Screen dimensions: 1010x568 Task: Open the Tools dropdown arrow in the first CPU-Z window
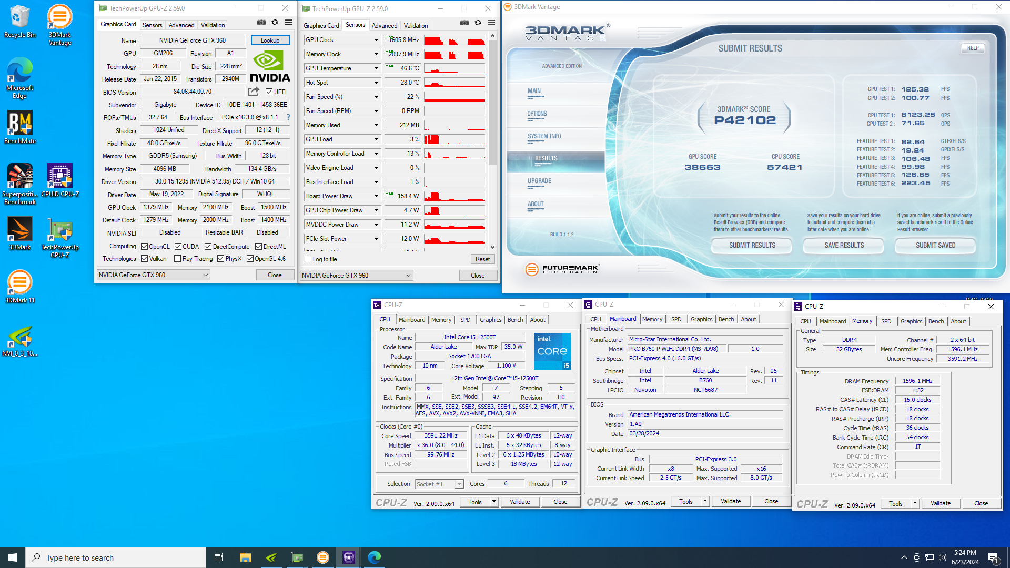click(x=494, y=502)
